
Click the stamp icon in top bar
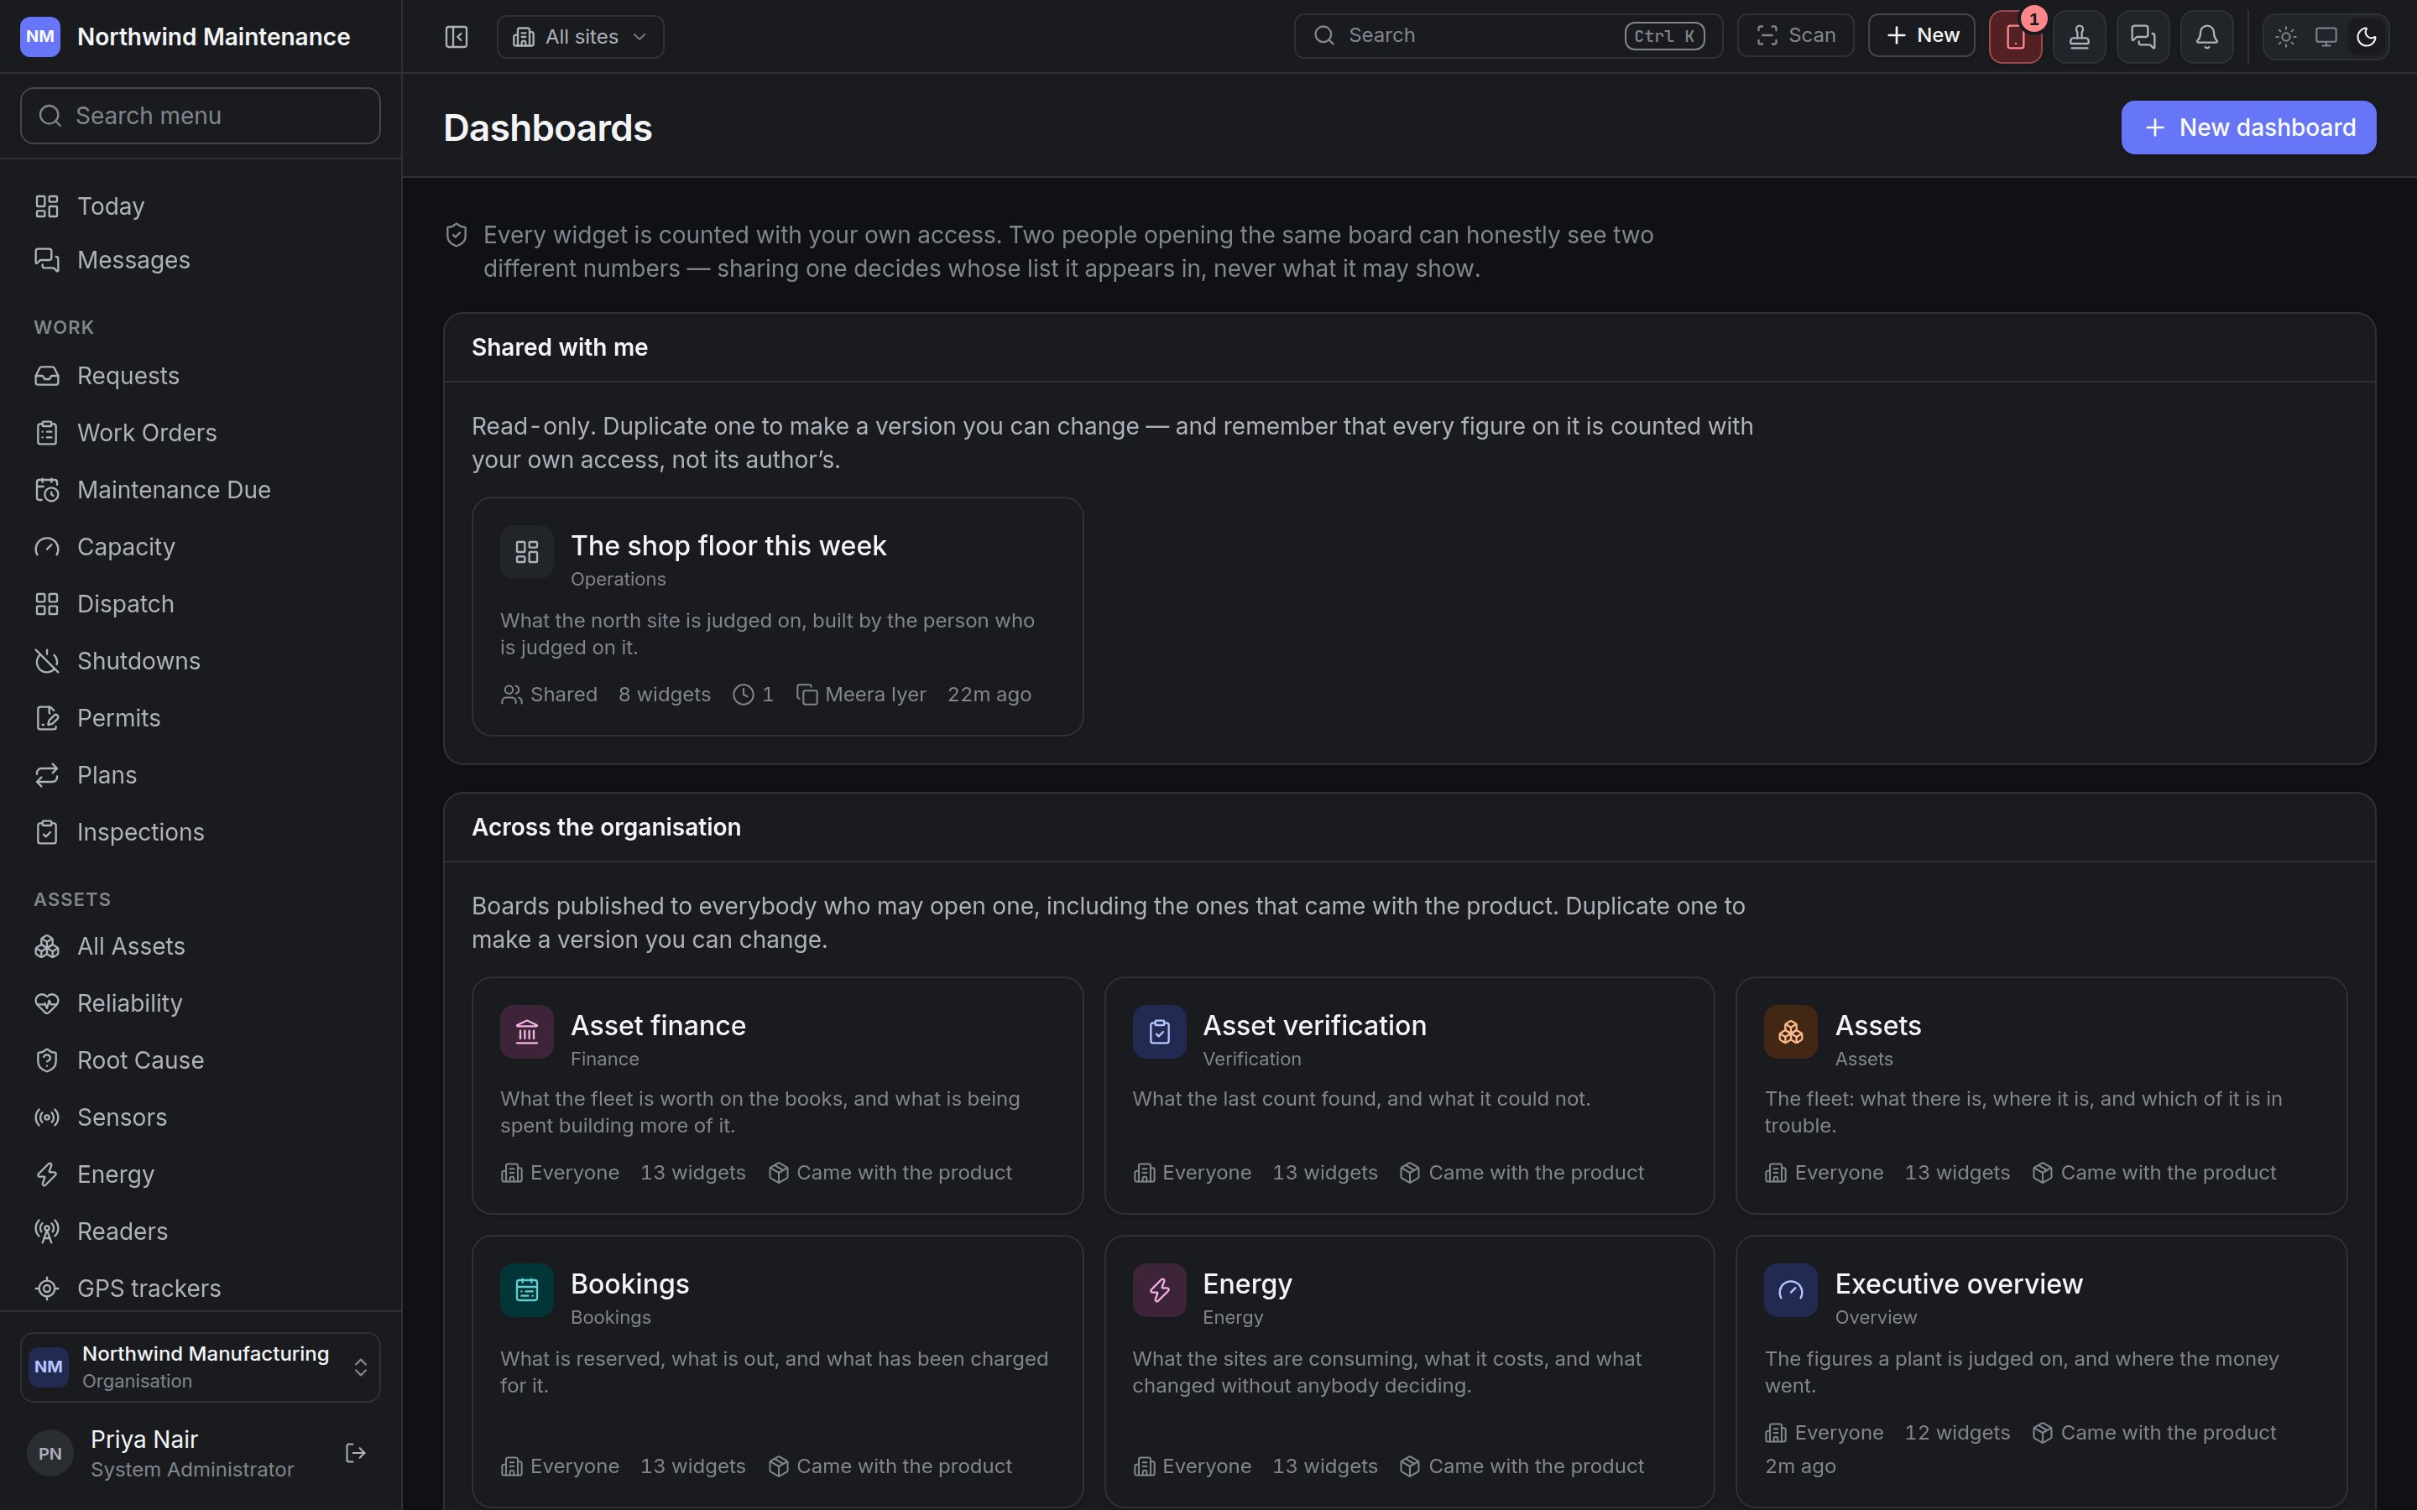pyautogui.click(x=2080, y=37)
